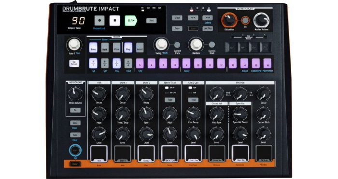Image resolution: width=338 pixels, height=179 pixels.
Task: Toggle step button B/2
Action: click(105, 64)
